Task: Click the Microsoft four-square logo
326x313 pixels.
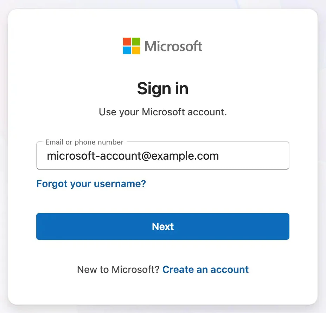Action: click(132, 46)
